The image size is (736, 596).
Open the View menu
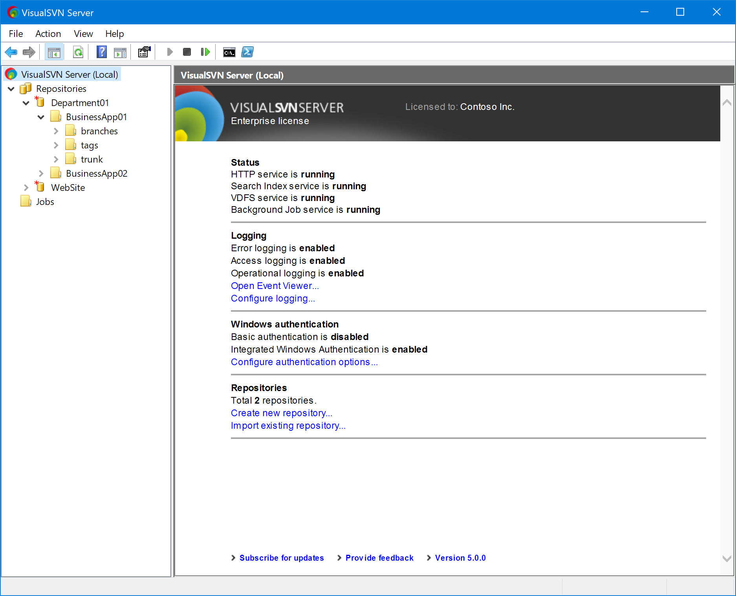[83, 34]
